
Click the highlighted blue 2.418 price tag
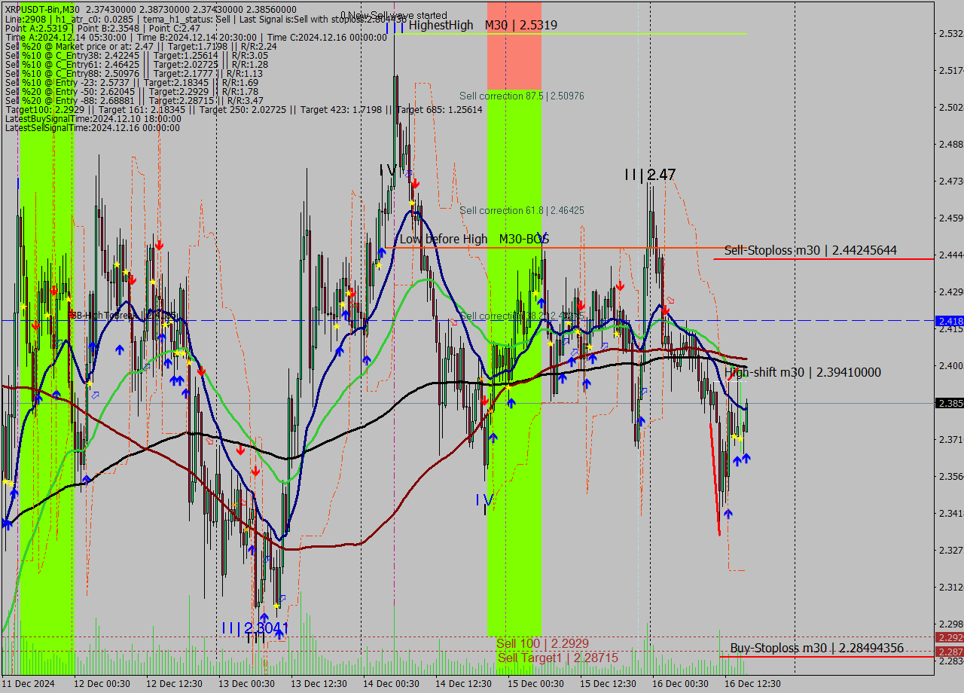tap(950, 321)
